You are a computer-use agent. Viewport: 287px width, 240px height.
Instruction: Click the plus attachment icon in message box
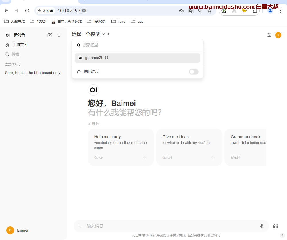point(80,226)
